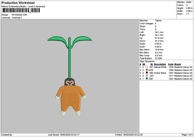Click the barcode under the worksheet title

click(x=21, y=10)
